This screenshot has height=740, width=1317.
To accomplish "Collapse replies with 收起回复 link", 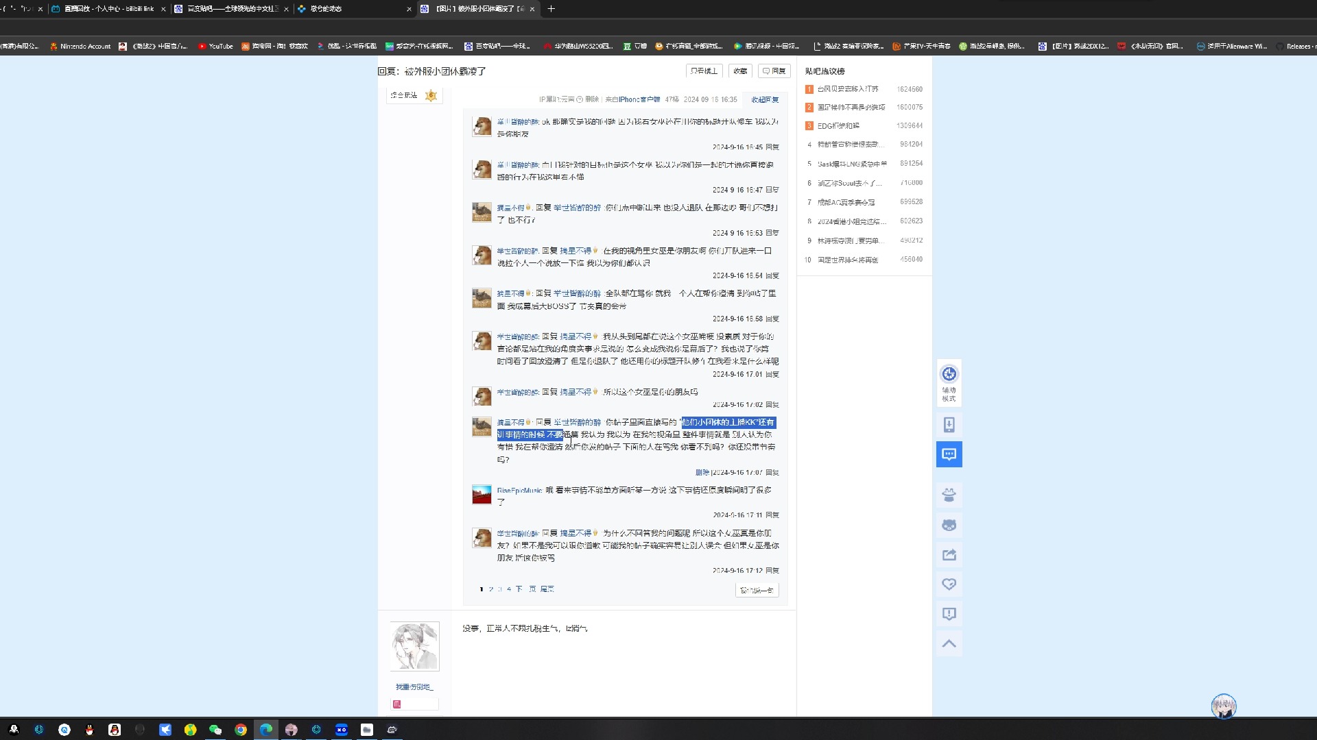I will click(765, 100).
